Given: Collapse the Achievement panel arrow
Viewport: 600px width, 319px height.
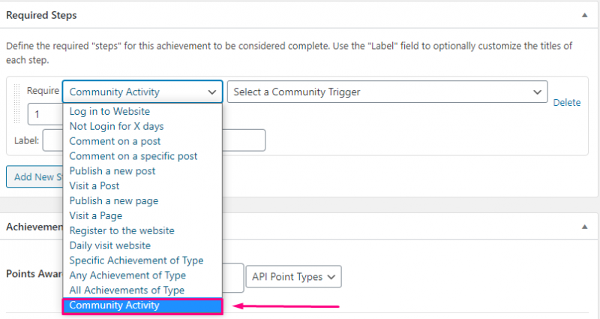Looking at the screenshot, I should (584, 226).
